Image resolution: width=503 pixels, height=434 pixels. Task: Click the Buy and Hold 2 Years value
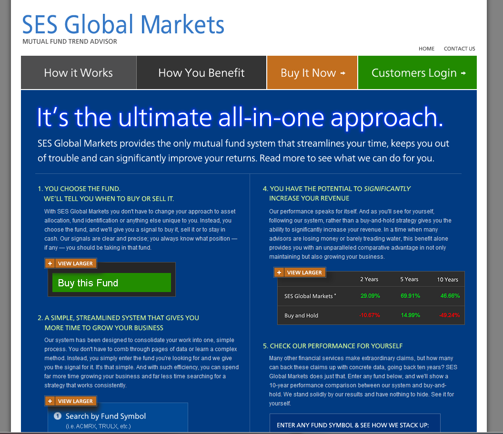tap(370, 315)
